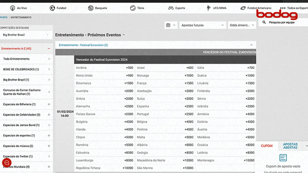This screenshot has width=308, height=173.
Task: Open the Apostas futuras dropdown
Action: [x=203, y=25]
